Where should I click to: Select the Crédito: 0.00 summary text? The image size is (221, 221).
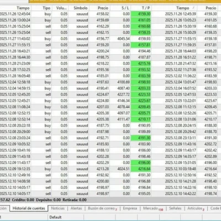(23, 200)
